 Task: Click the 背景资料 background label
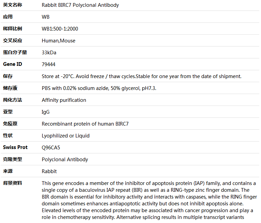click(x=13, y=183)
